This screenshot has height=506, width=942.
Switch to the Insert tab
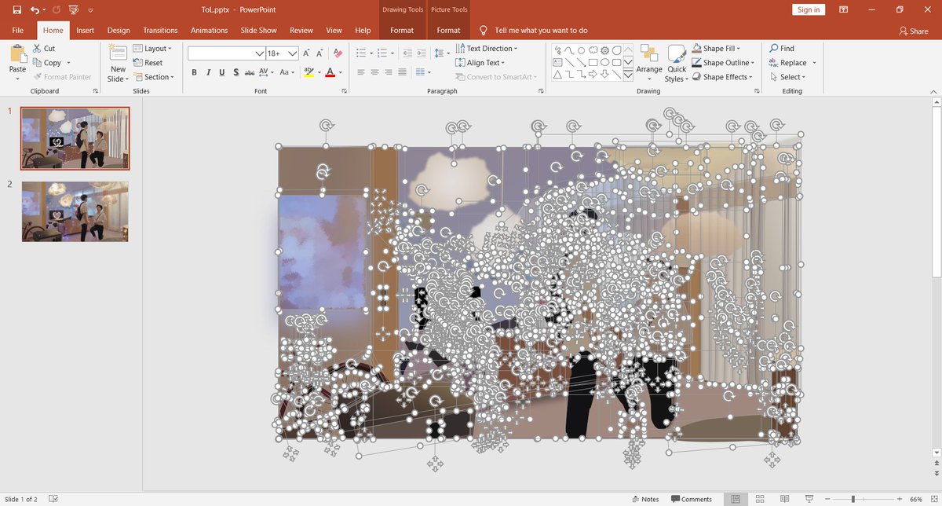tap(85, 31)
